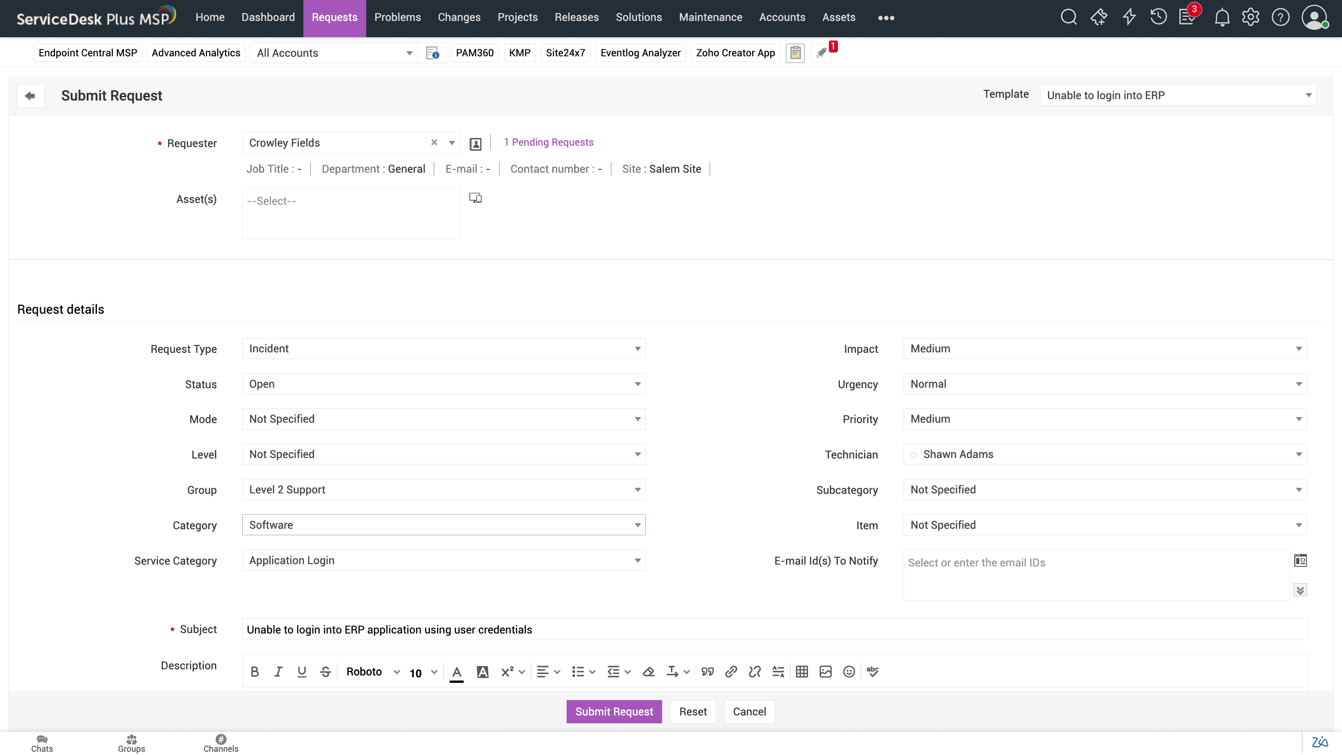Open the text color picker in editor
This screenshot has width=1342, height=755.
click(456, 672)
